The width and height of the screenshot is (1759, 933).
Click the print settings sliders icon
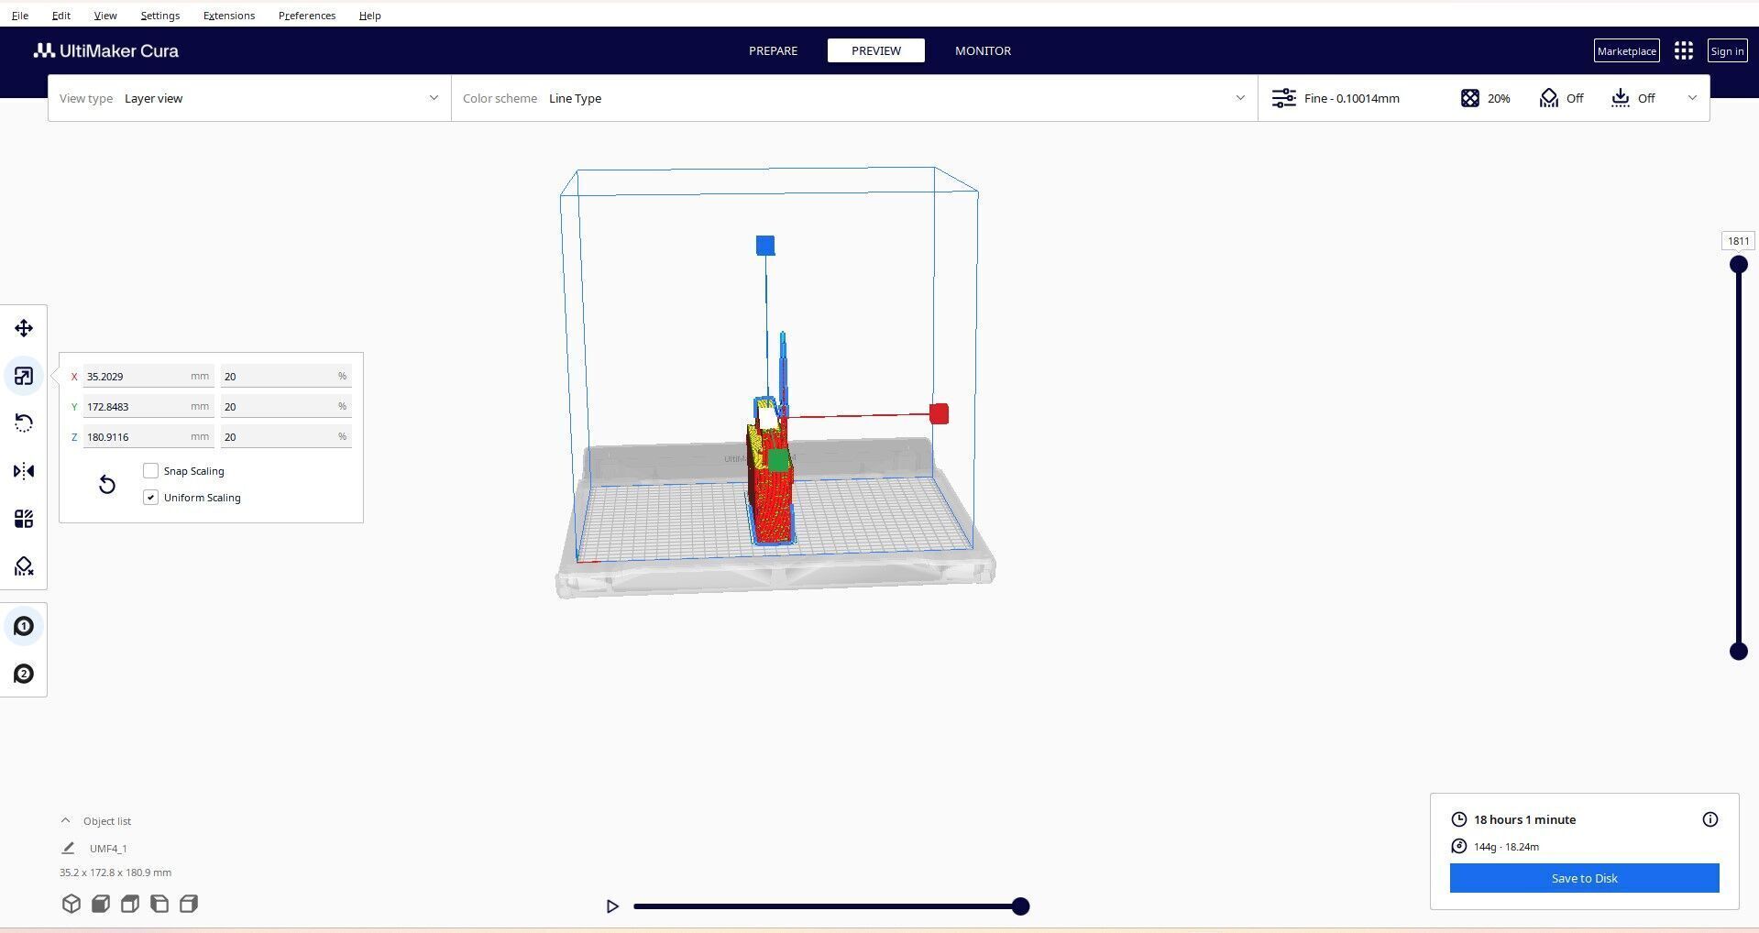click(x=1283, y=98)
